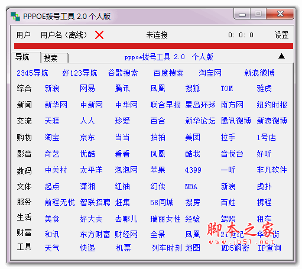Viewport: 302px width, 269px height.
Task: Open the MD5解密 link
Action: click(235, 248)
